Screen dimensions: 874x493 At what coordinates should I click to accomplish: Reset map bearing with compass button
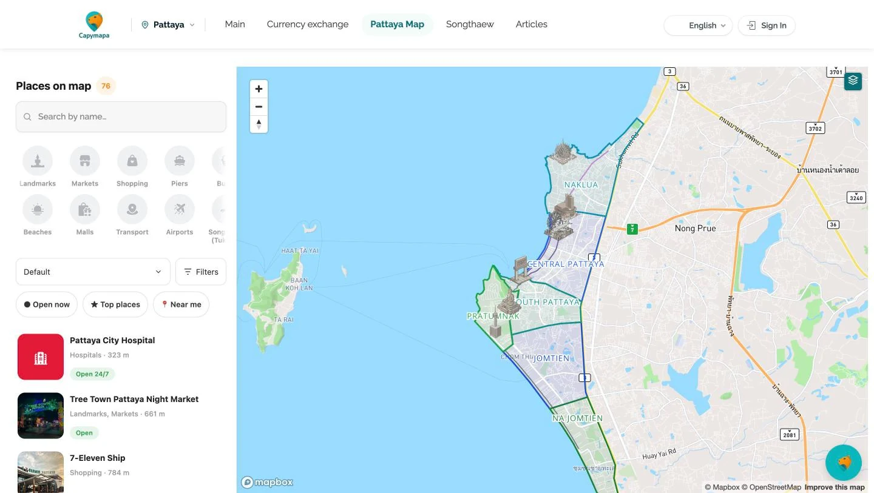point(259,124)
